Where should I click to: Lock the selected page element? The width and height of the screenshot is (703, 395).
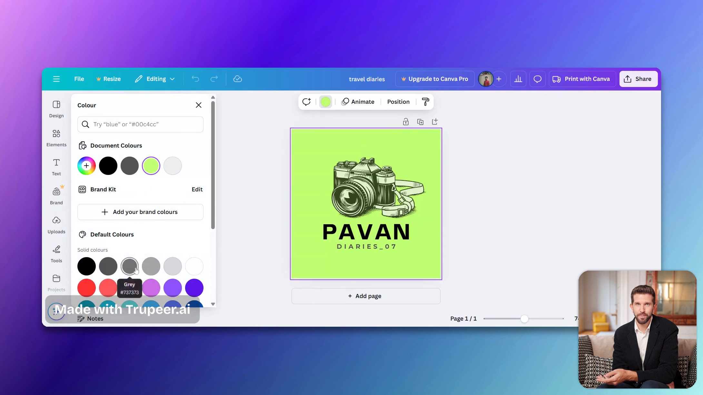406,121
